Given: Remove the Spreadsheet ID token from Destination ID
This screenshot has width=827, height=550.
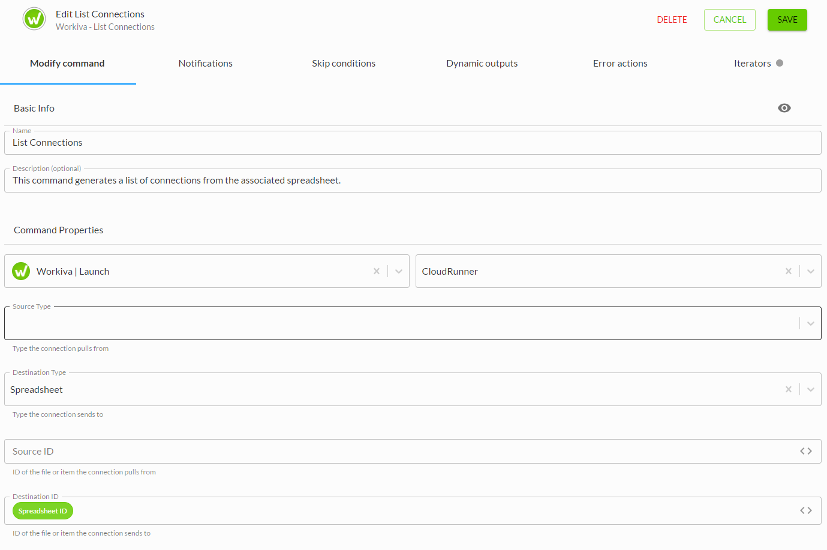Looking at the screenshot, I should point(43,510).
